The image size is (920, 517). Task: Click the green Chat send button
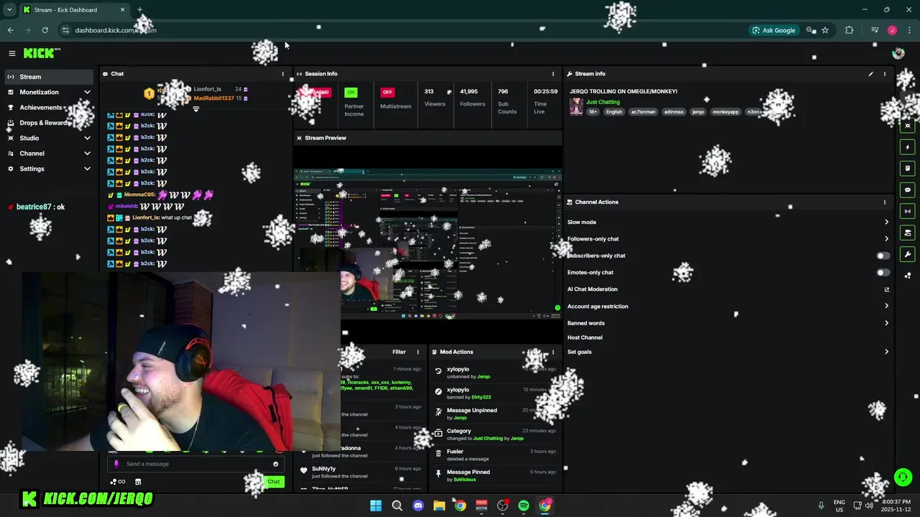274,482
